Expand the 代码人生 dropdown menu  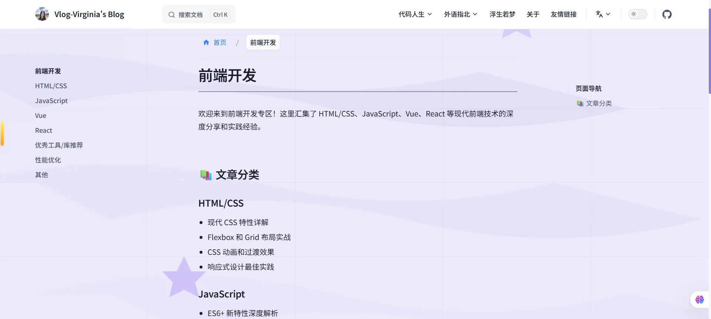pyautogui.click(x=415, y=14)
